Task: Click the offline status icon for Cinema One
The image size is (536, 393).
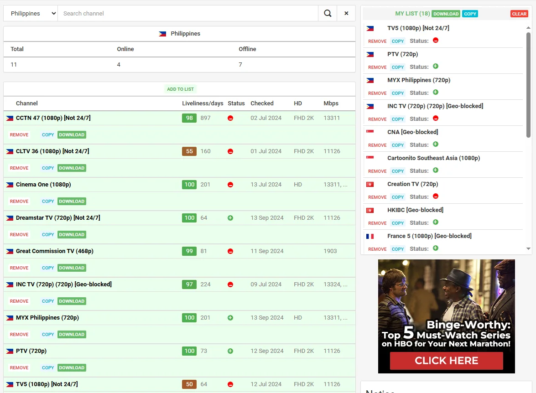Action: [x=230, y=185]
